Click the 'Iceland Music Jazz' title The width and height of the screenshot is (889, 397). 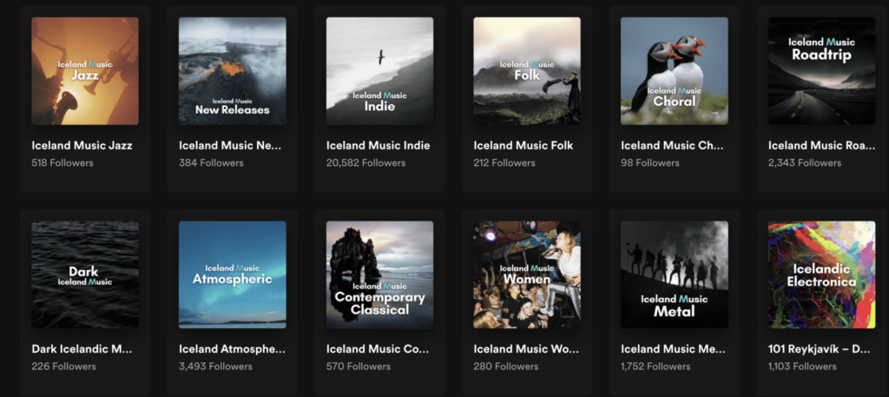[x=82, y=146]
